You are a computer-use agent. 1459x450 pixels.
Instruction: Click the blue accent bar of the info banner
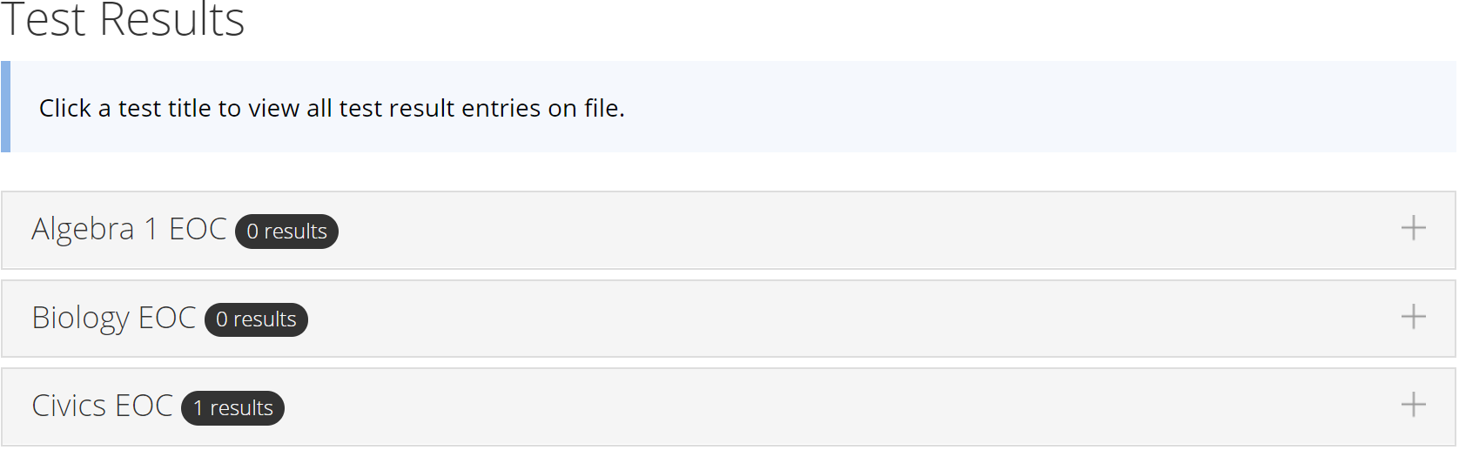pos(5,107)
